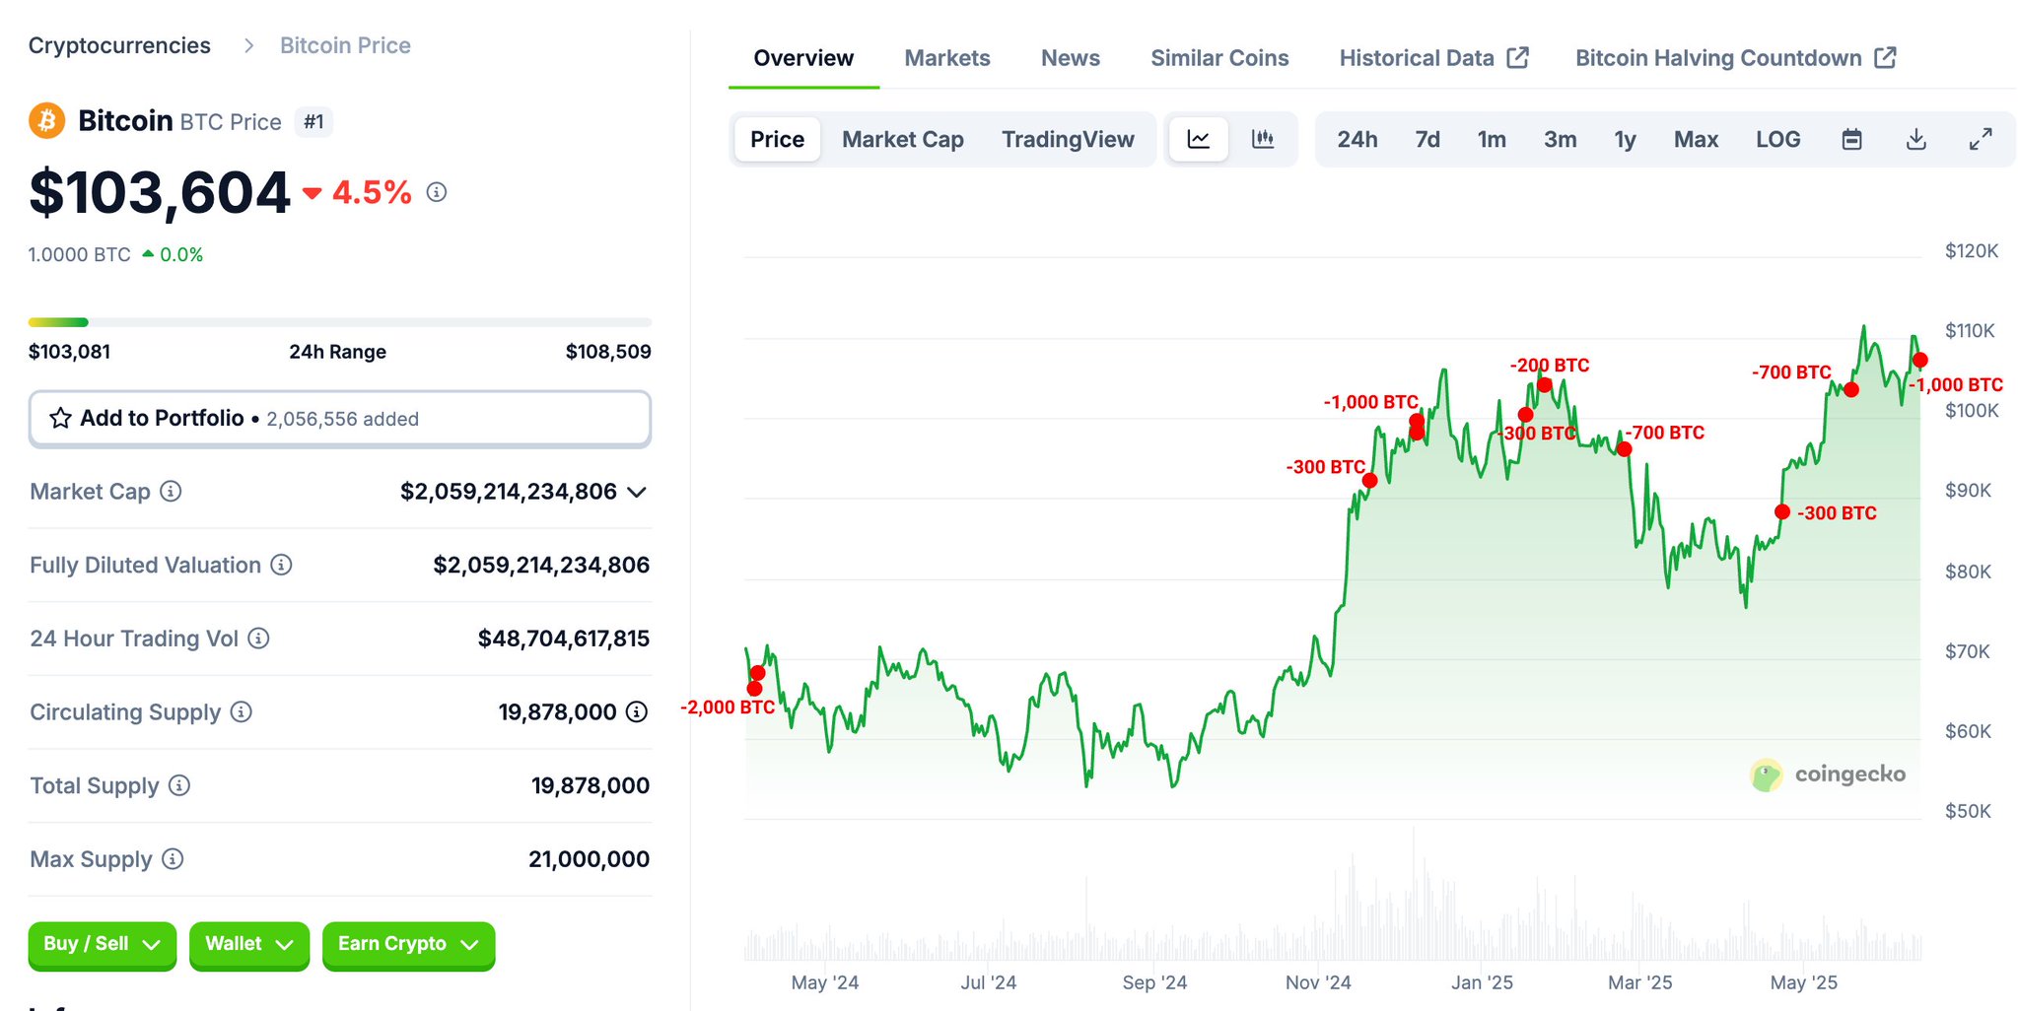Switch to the Markets tab
Screen dimensions: 2018x1011
(x=946, y=58)
